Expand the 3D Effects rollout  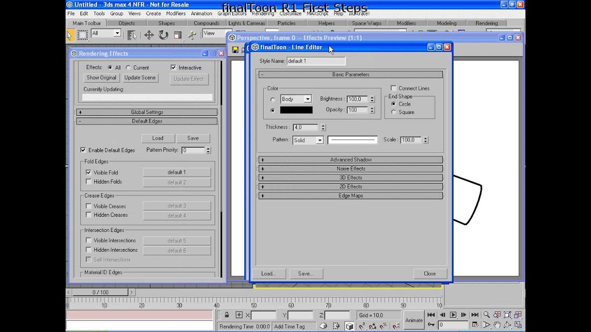coord(350,178)
